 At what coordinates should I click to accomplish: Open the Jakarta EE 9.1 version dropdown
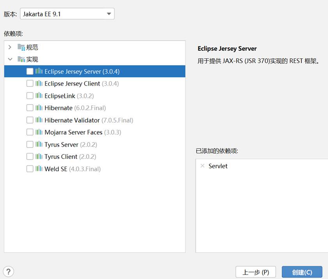click(67, 14)
